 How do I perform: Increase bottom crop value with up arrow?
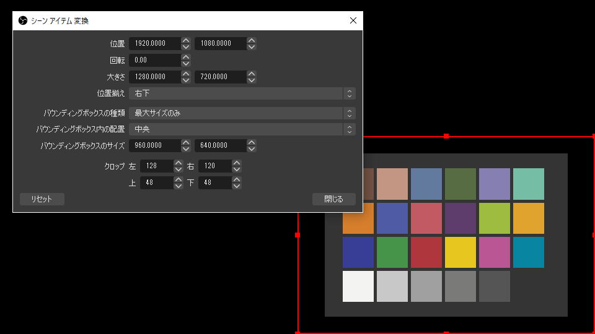[x=237, y=179]
